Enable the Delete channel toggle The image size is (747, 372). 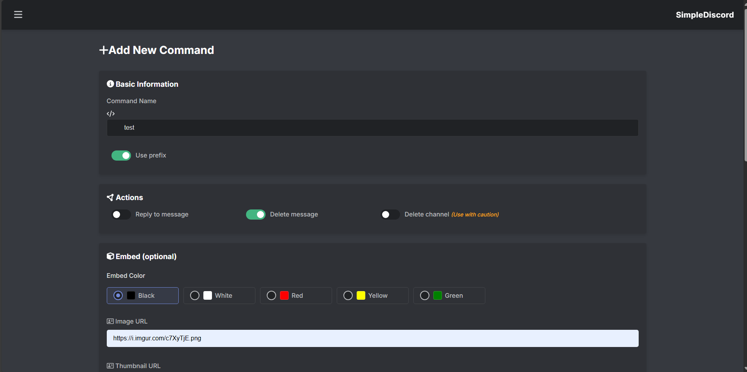pyautogui.click(x=390, y=215)
